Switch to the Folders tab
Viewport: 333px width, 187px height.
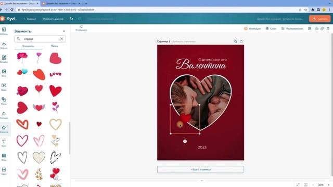pos(54,46)
